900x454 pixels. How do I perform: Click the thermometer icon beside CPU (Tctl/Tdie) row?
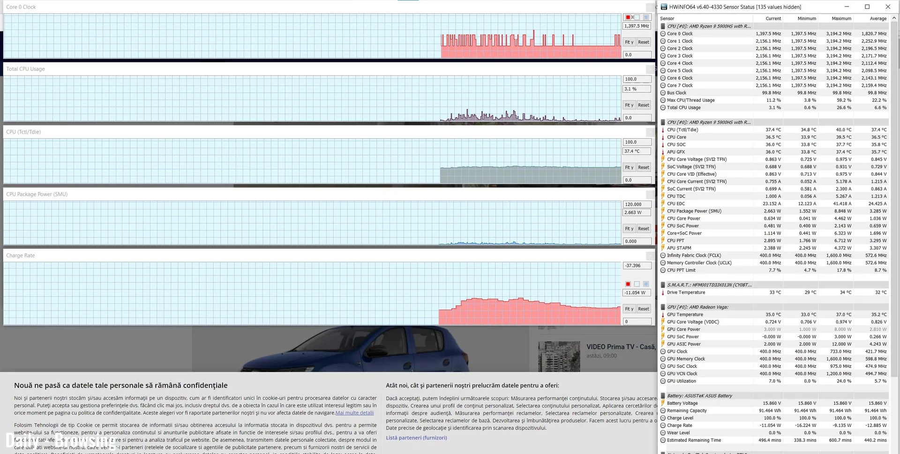point(663,130)
